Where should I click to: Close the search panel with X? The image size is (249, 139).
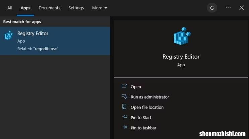(x=242, y=8)
